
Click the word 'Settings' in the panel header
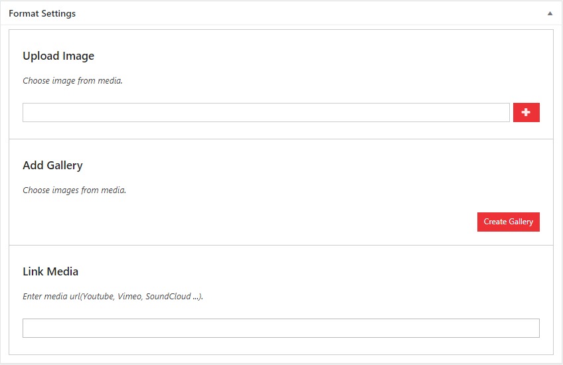pos(58,13)
